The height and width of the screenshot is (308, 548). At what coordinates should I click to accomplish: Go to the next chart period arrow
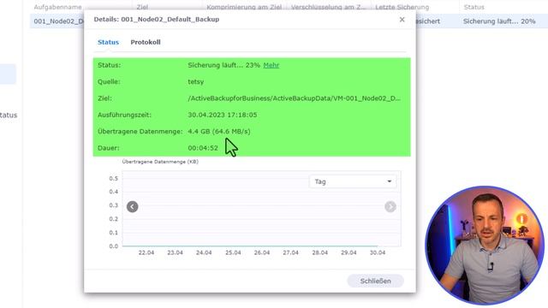click(x=390, y=207)
